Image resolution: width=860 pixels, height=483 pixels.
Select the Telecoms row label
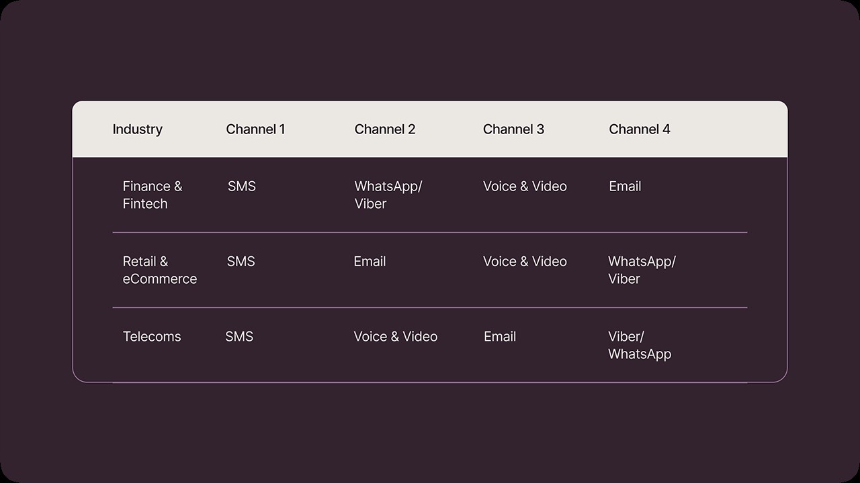pyautogui.click(x=152, y=337)
